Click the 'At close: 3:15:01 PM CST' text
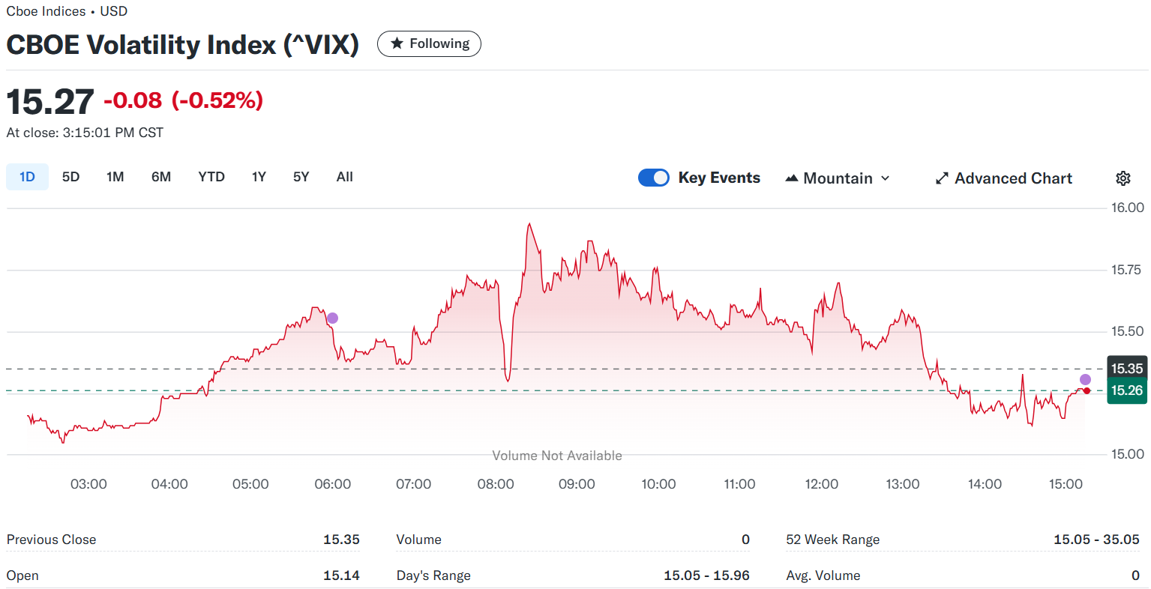1151x589 pixels. coord(85,133)
